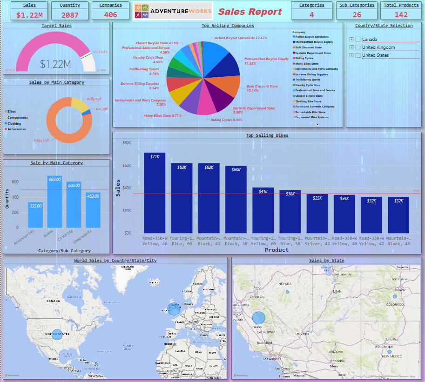
Task: Click the Sub Categories card showing 26
Action: pos(357,11)
